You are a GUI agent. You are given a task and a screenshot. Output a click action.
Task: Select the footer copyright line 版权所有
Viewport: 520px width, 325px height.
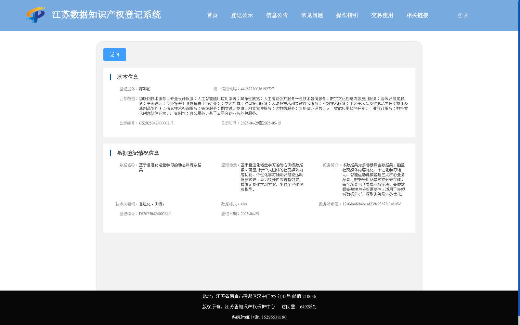(x=239, y=307)
